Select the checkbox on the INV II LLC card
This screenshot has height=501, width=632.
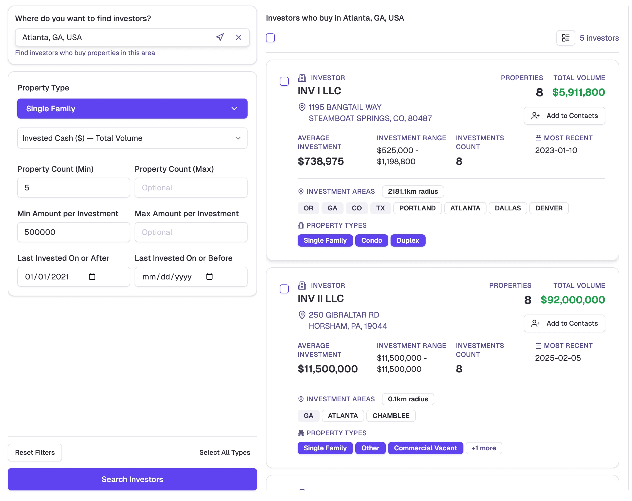pos(284,289)
